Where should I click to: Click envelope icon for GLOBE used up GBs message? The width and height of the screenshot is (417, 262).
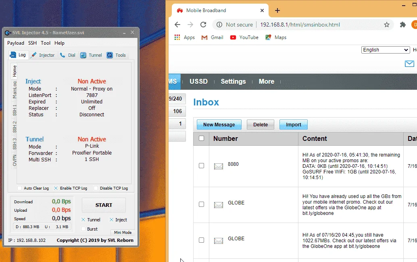[x=219, y=205]
